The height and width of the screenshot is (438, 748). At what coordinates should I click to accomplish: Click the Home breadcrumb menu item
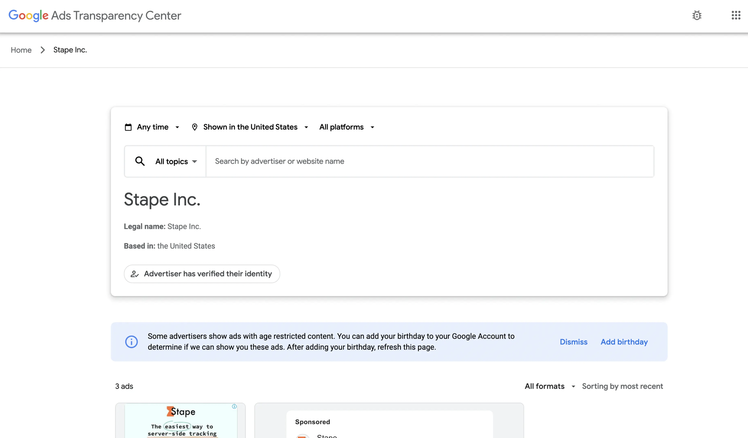pyautogui.click(x=21, y=50)
